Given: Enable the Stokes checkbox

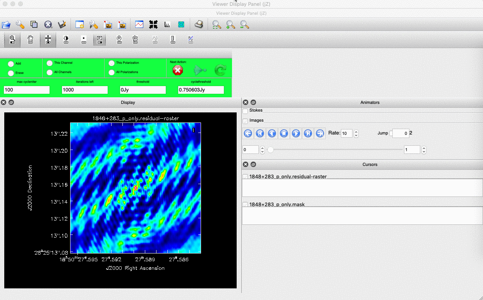Looking at the screenshot, I should [x=245, y=111].
